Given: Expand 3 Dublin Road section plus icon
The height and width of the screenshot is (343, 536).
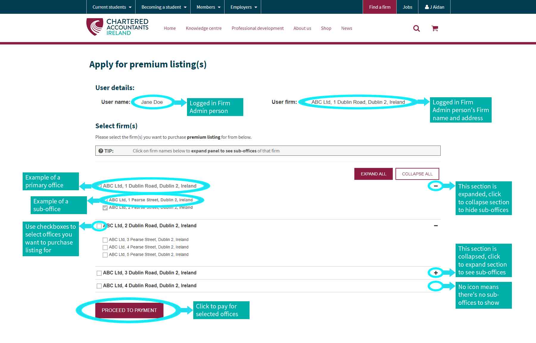Looking at the screenshot, I should click(436, 273).
